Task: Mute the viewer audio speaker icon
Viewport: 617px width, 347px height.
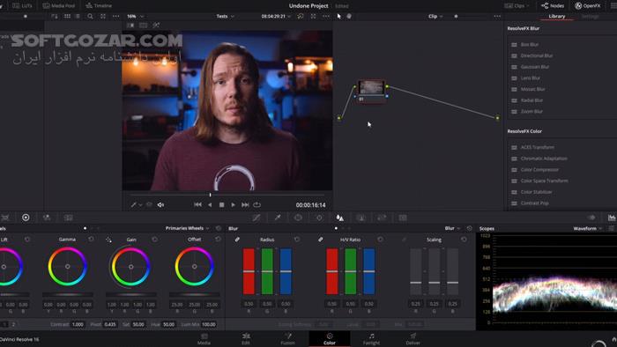Action: point(160,204)
